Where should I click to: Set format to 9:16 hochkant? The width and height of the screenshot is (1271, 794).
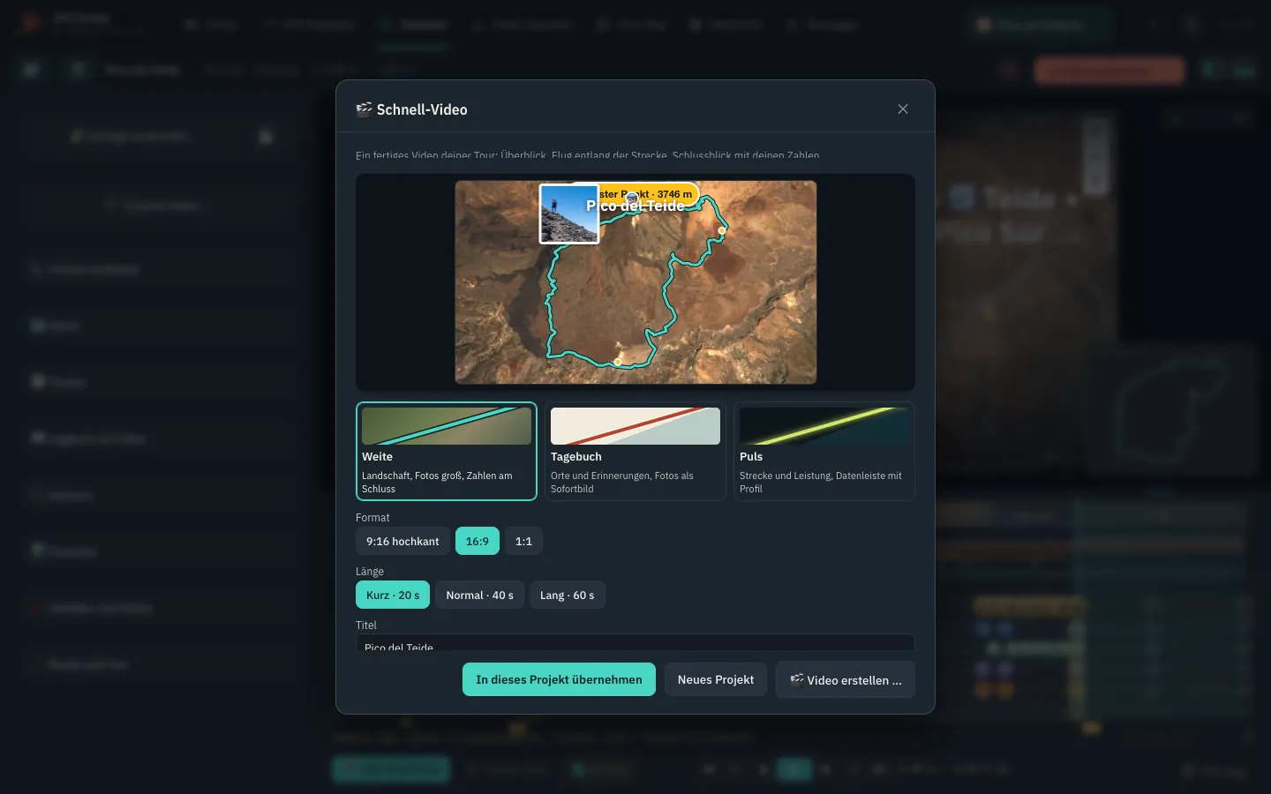coord(402,541)
